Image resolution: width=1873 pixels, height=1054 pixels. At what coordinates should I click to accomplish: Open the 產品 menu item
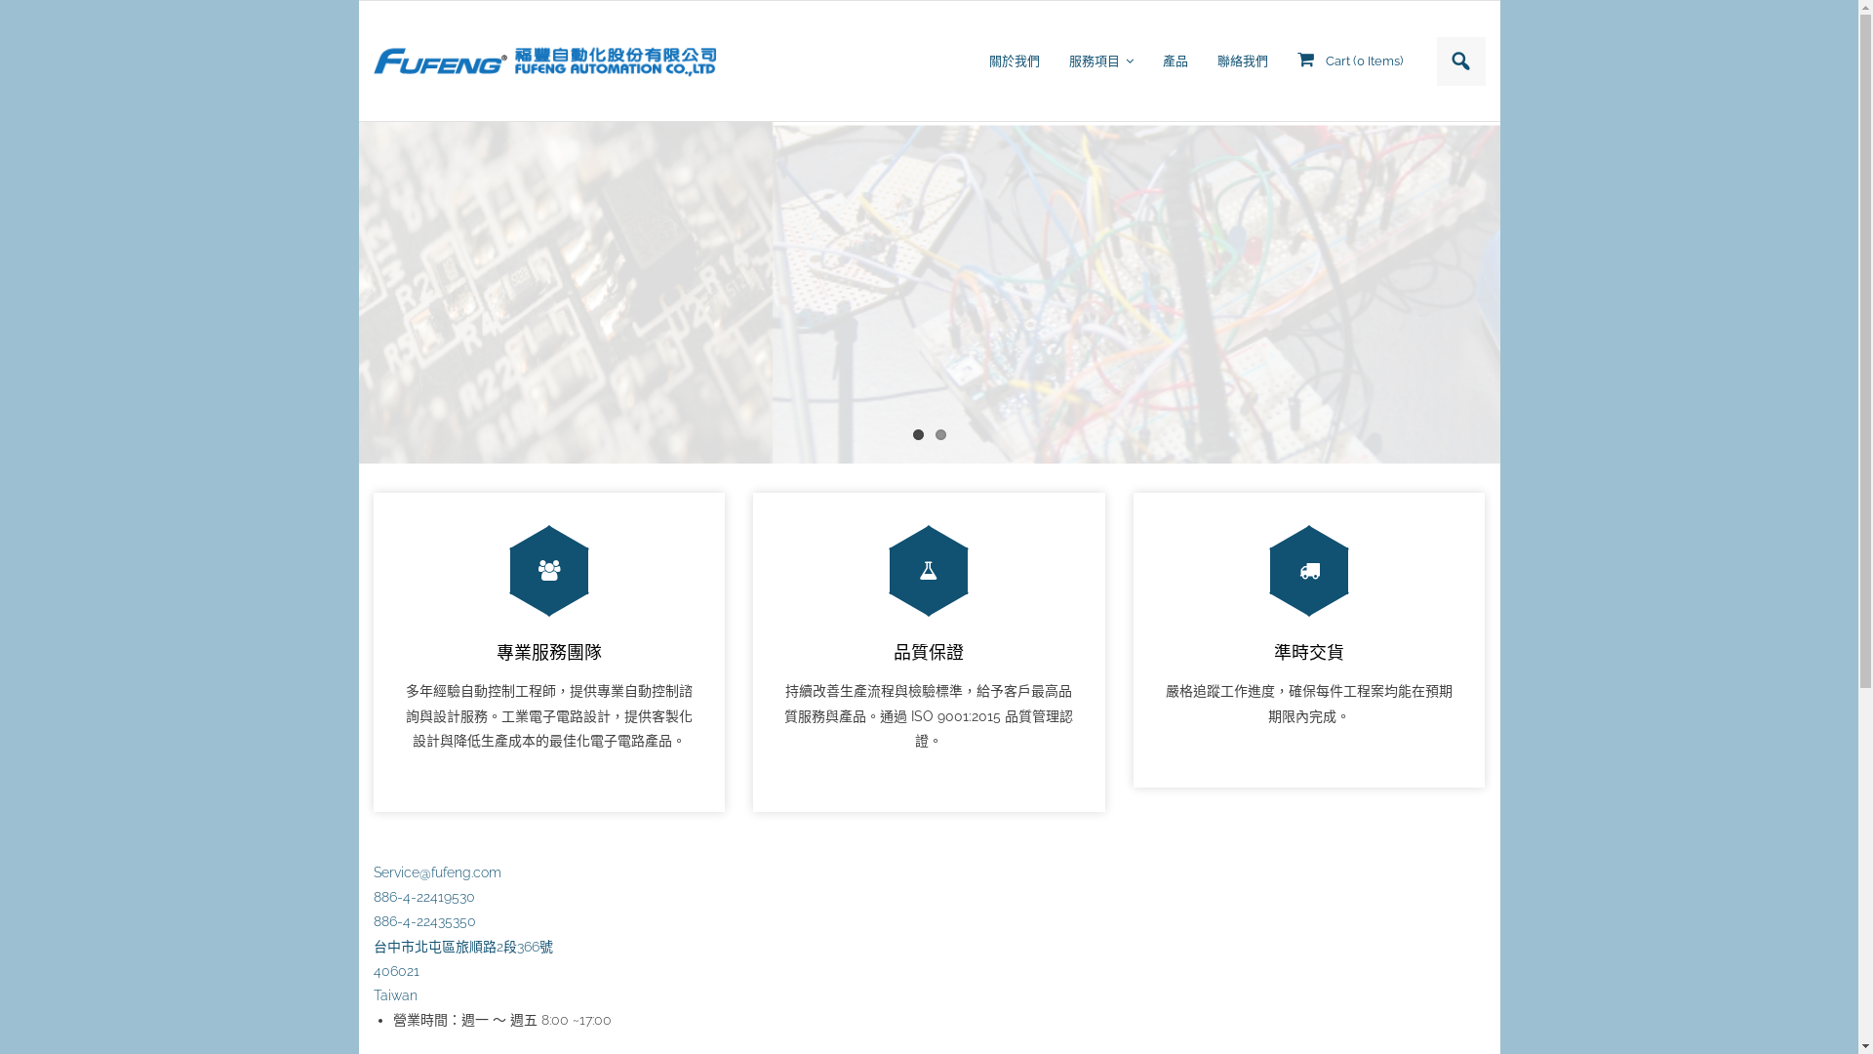1175,61
